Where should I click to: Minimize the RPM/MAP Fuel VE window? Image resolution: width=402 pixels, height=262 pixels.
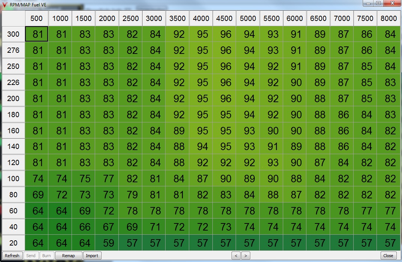(369, 3)
